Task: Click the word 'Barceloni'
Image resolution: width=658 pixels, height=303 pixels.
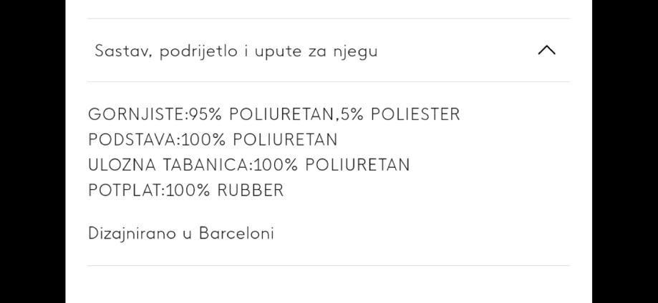Action: coord(236,234)
